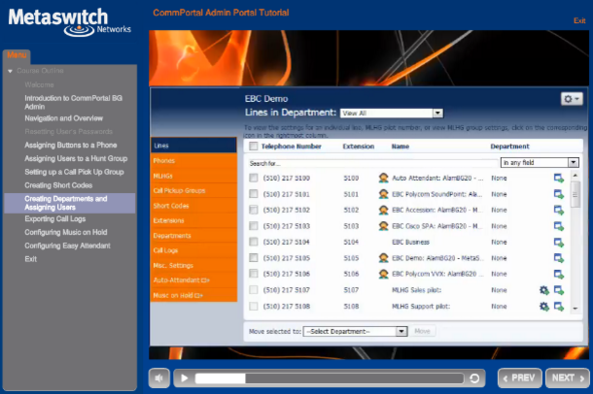Open settings for line 5100
This screenshot has width=593, height=394.
coord(559,179)
